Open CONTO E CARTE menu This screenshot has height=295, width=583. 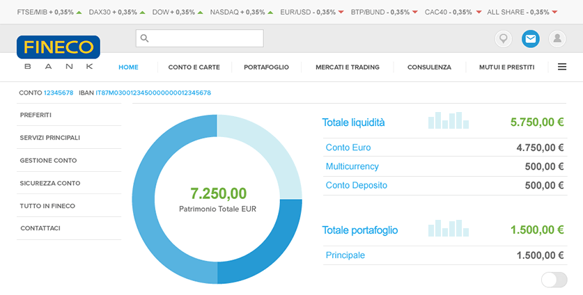click(194, 67)
